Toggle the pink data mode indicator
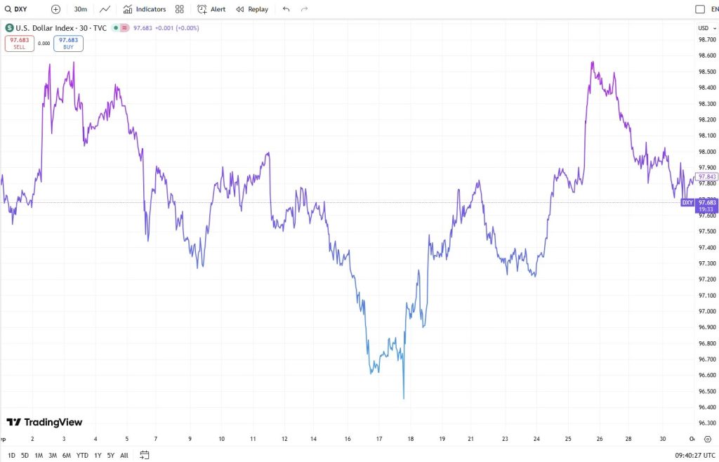This screenshot has height=462, width=719. [124, 28]
